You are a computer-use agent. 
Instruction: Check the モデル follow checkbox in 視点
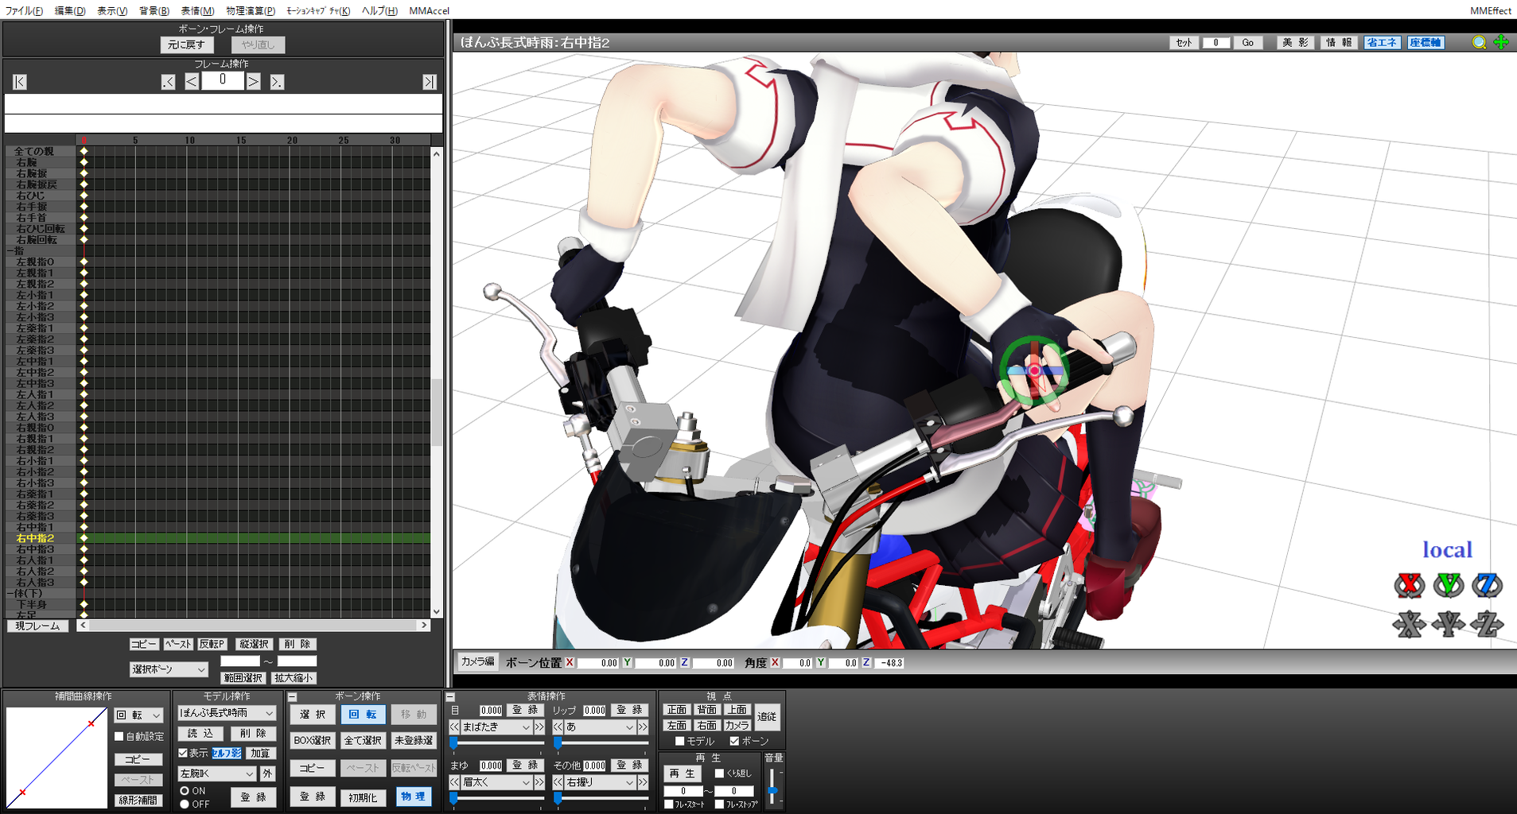pyautogui.click(x=679, y=741)
